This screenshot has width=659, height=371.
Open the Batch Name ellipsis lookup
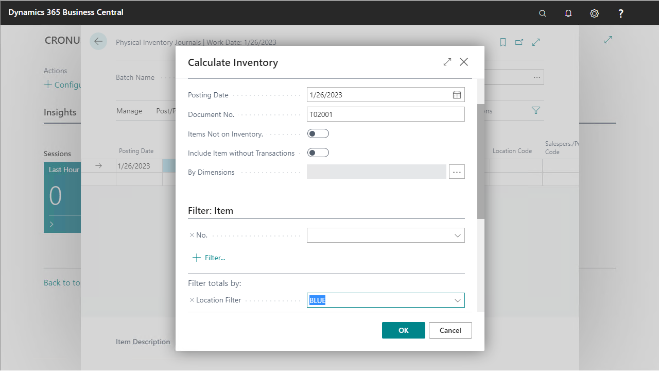pyautogui.click(x=537, y=77)
